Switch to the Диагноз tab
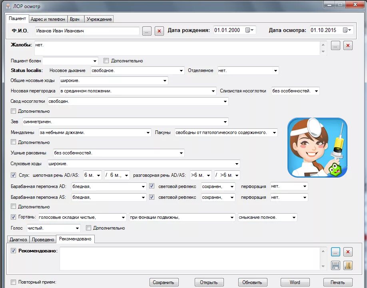Screen dimensions: 367x288 coord(18,240)
